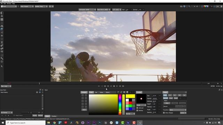
Task: Jump to the last frame
Action: (123, 86)
